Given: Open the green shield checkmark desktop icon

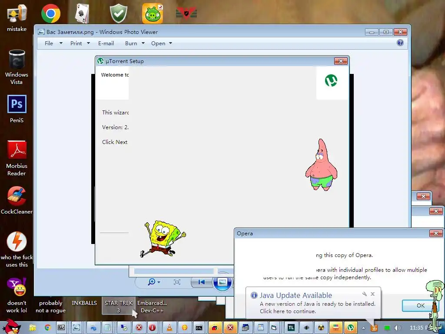Looking at the screenshot, I should 118,13.
